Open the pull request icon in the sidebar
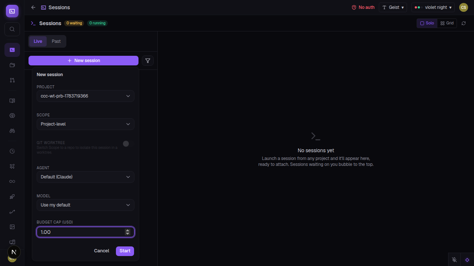This screenshot has height=266, width=474. point(12,80)
